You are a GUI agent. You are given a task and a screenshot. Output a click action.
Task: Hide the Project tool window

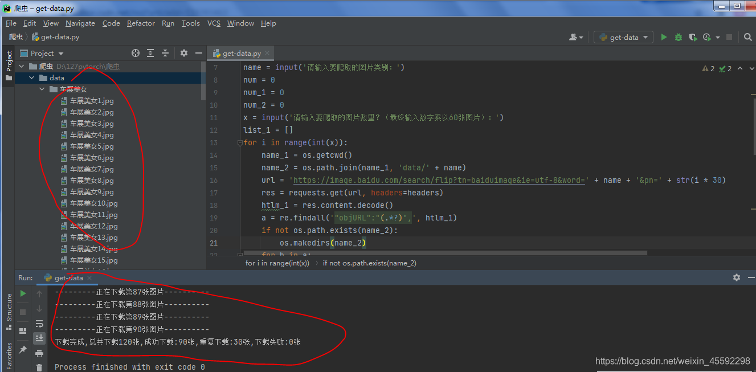(198, 53)
